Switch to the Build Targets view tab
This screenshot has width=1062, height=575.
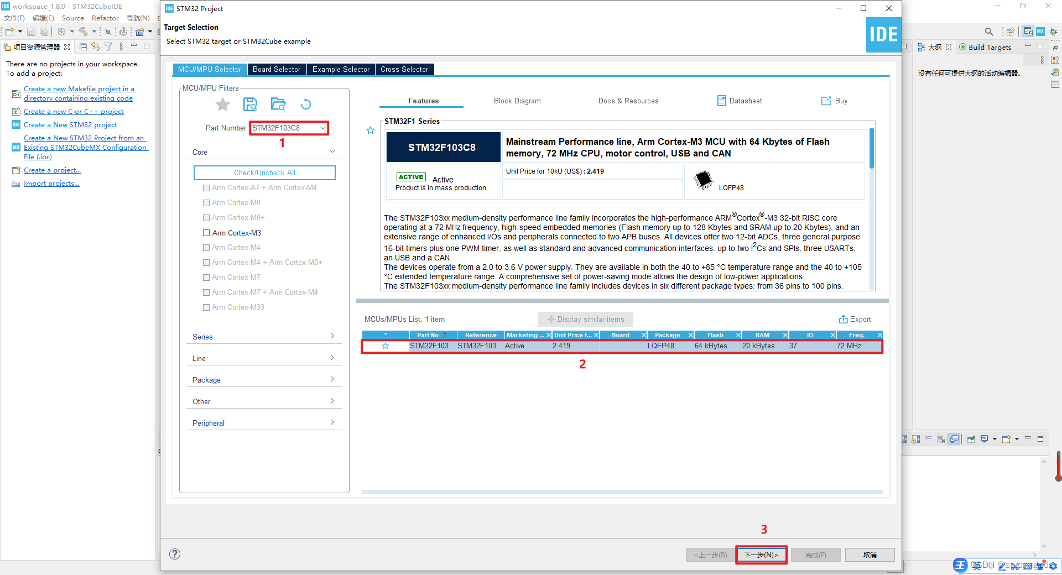coord(985,47)
